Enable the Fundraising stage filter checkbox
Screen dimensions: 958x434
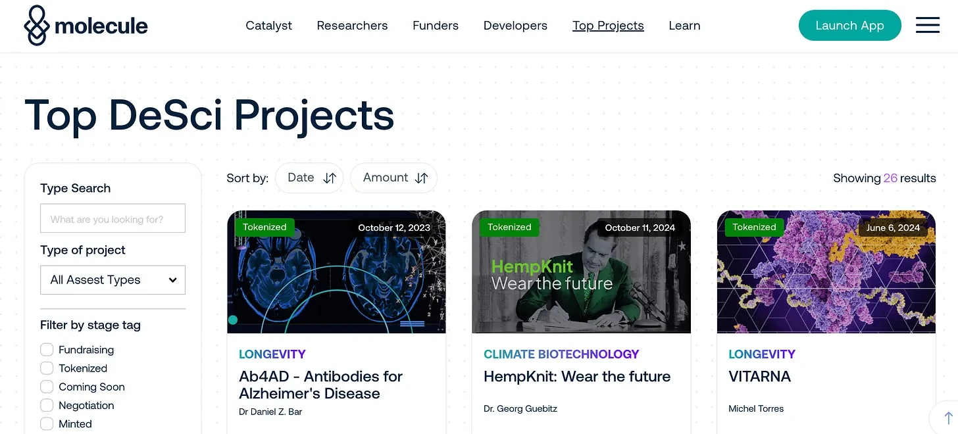coord(47,350)
